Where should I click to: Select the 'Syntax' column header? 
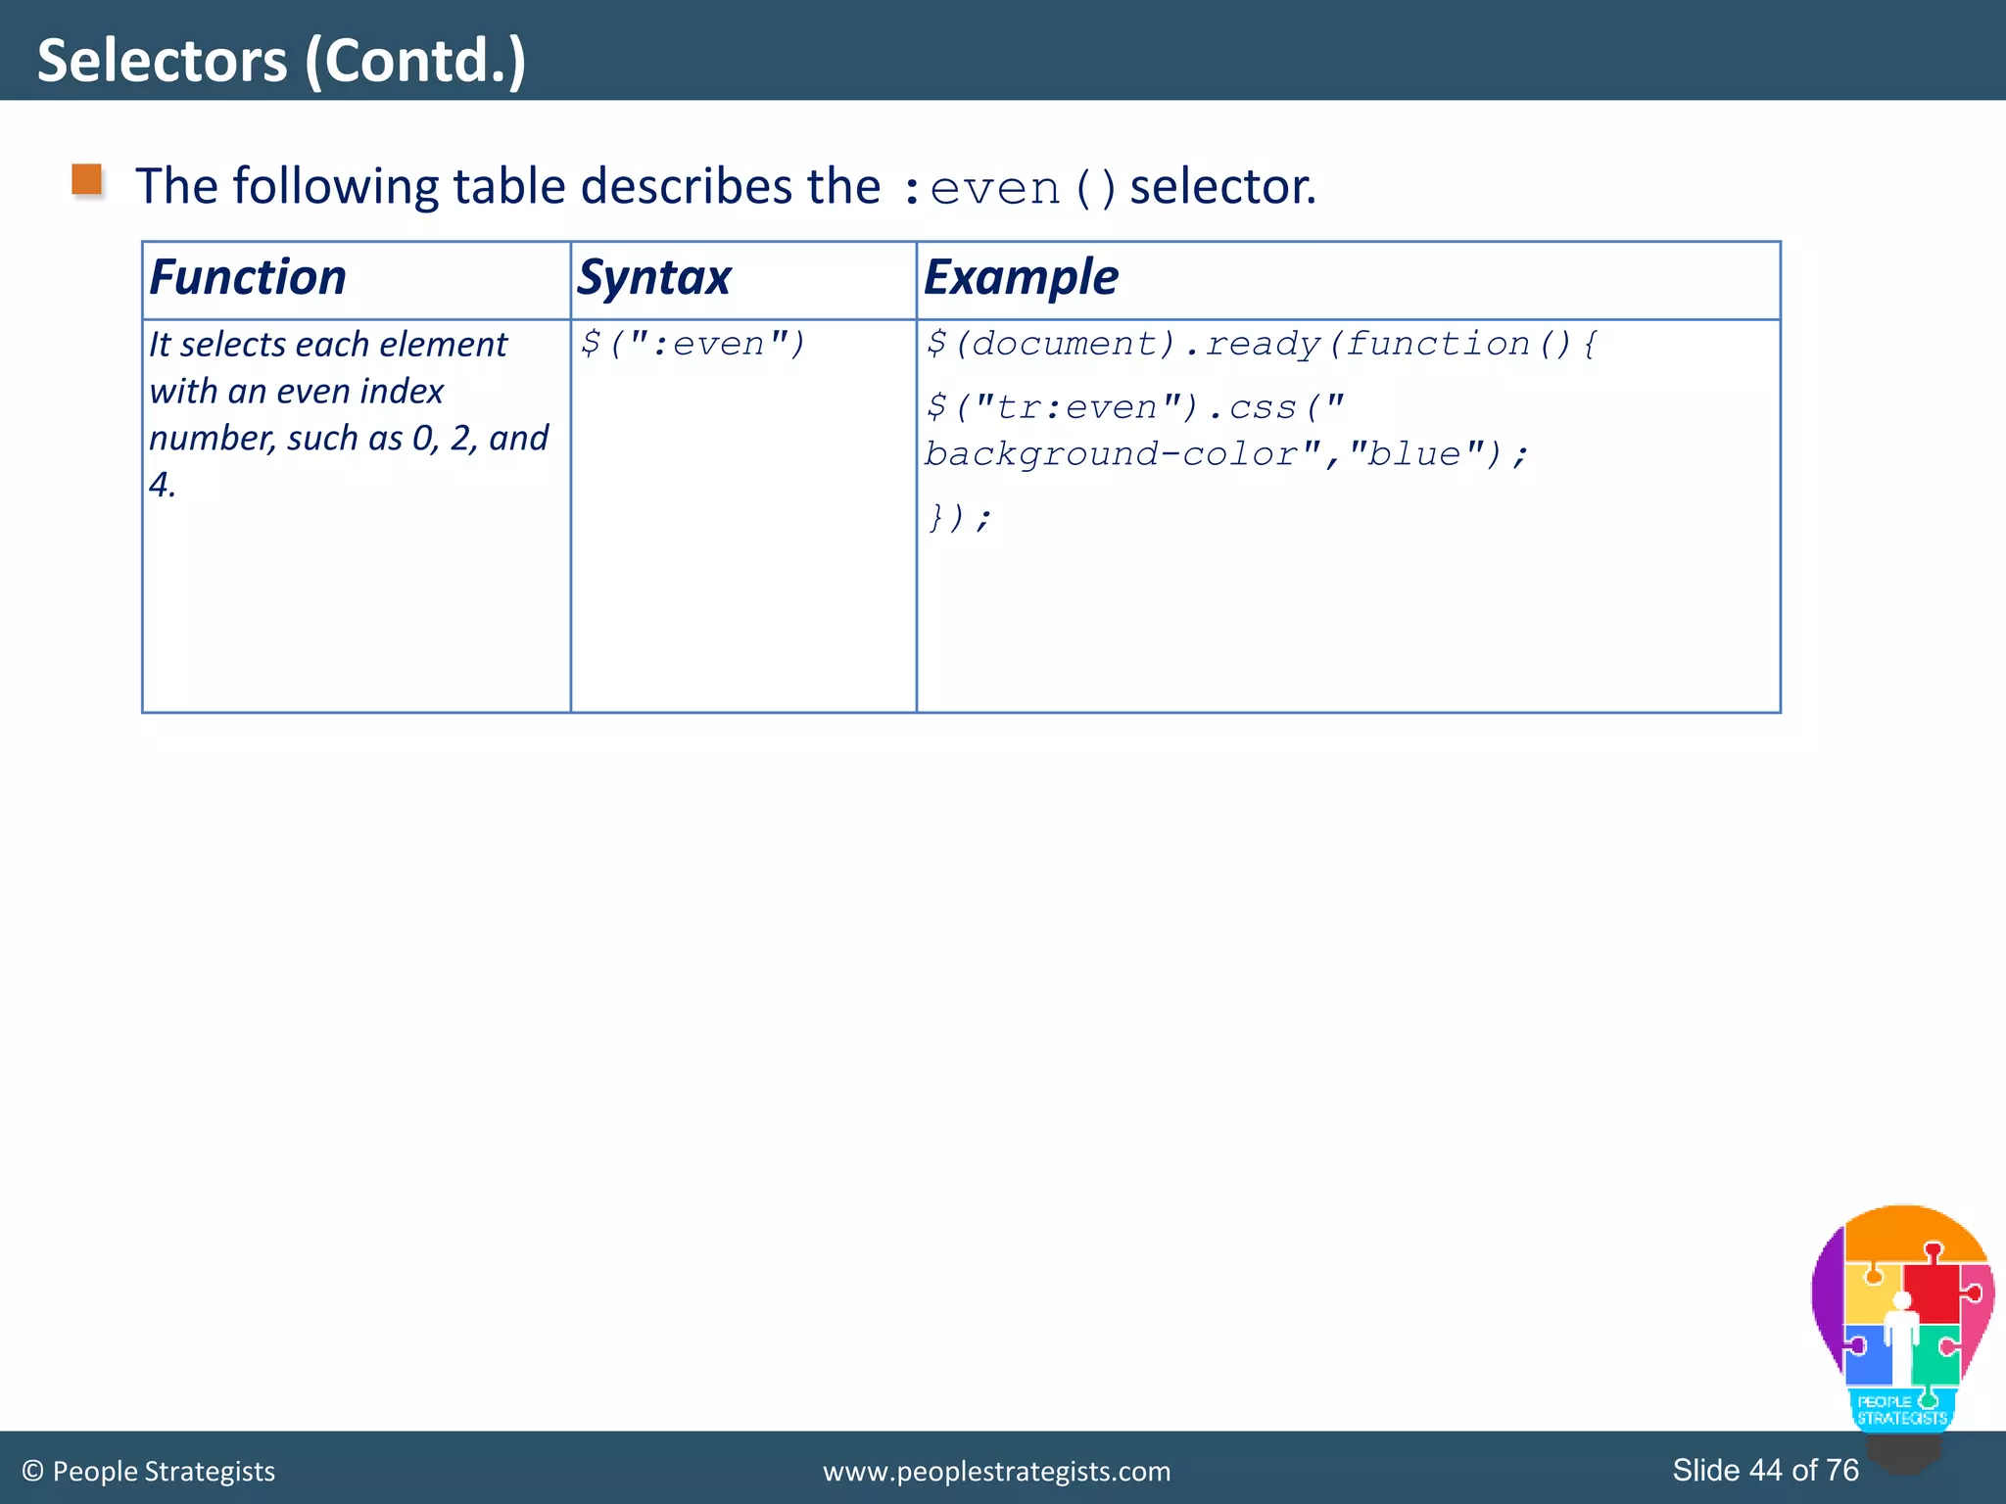pyautogui.click(x=653, y=277)
